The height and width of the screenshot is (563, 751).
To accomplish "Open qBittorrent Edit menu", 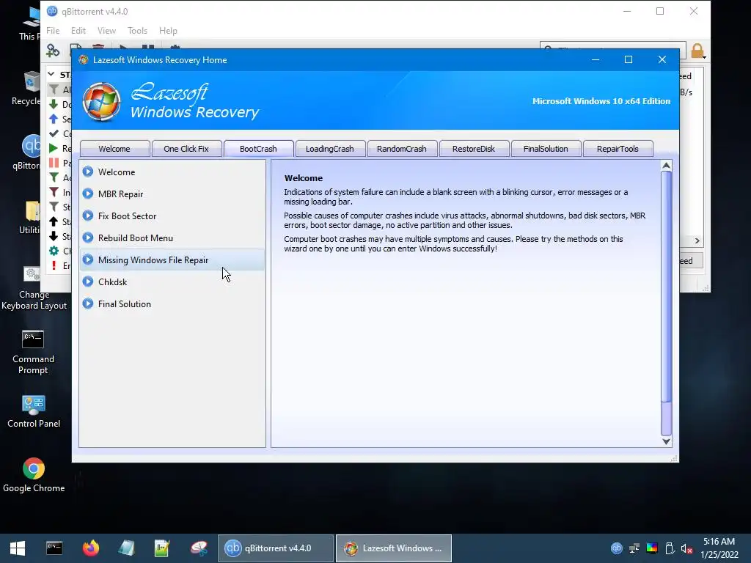I will tap(78, 31).
